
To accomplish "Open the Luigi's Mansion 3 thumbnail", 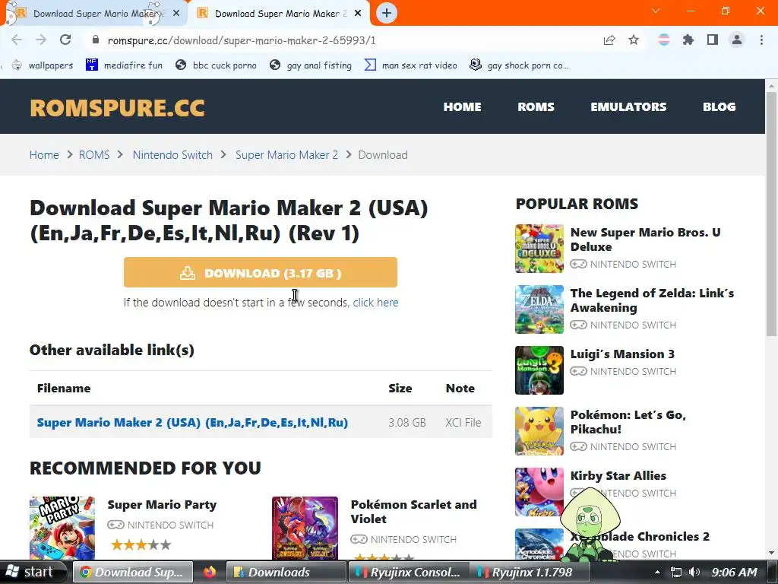I will (x=539, y=370).
